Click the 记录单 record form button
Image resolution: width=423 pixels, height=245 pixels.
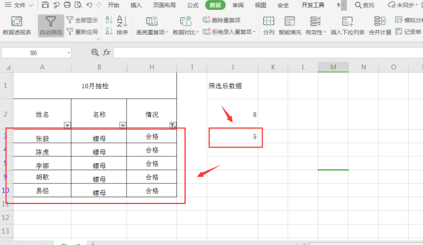pyautogui.click(x=408, y=32)
